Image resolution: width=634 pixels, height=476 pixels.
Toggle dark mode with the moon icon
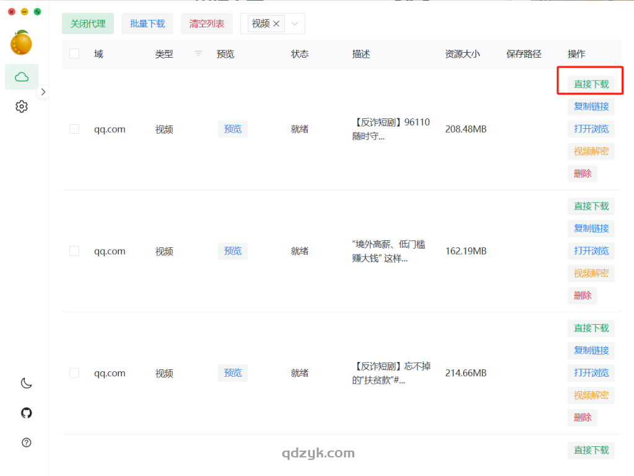coord(26,383)
